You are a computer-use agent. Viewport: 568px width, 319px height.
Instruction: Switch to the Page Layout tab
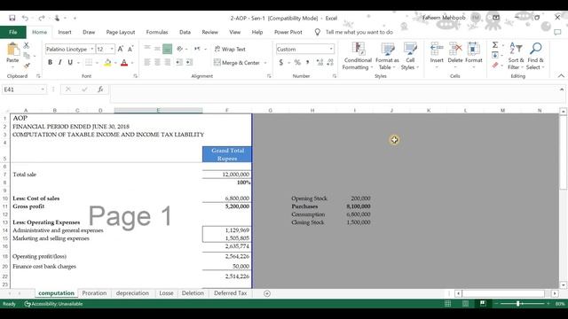(121, 32)
